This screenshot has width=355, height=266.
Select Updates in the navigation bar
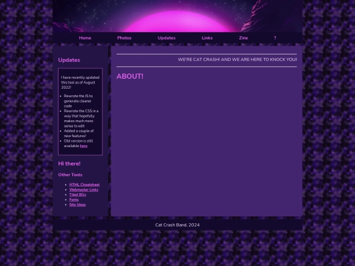click(166, 38)
